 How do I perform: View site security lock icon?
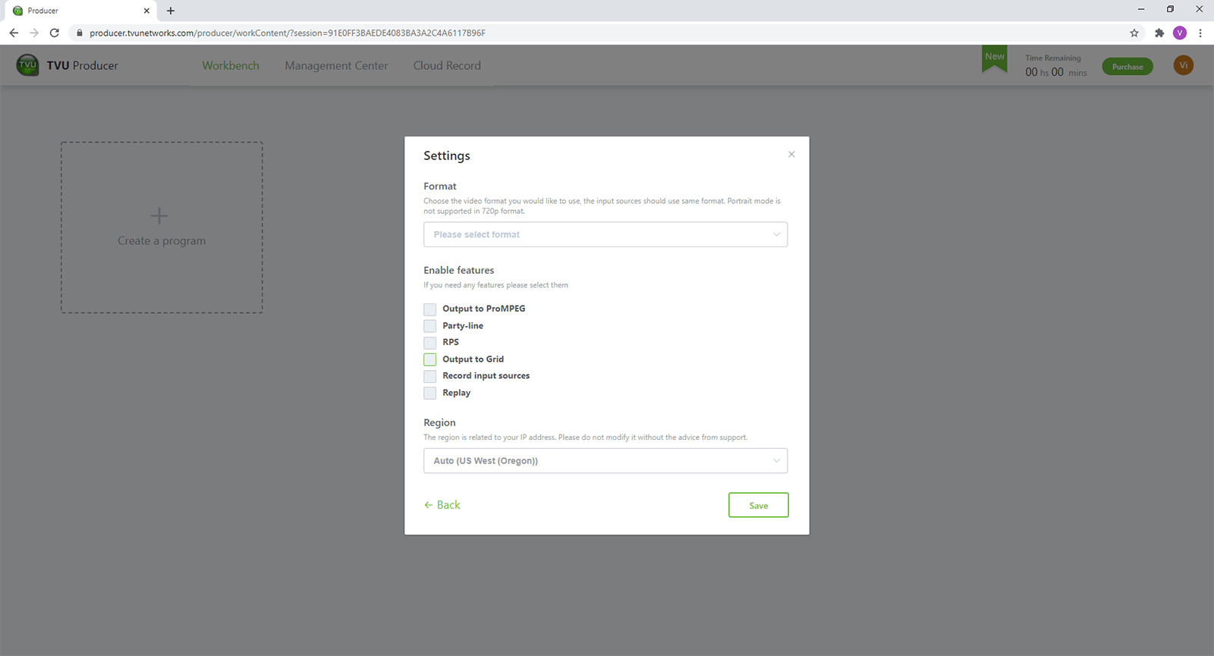point(80,33)
